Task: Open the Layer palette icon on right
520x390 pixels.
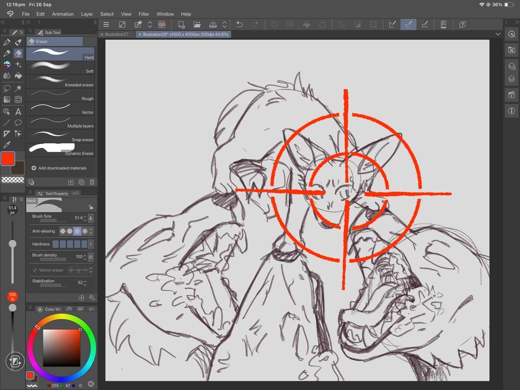Action: [x=512, y=79]
